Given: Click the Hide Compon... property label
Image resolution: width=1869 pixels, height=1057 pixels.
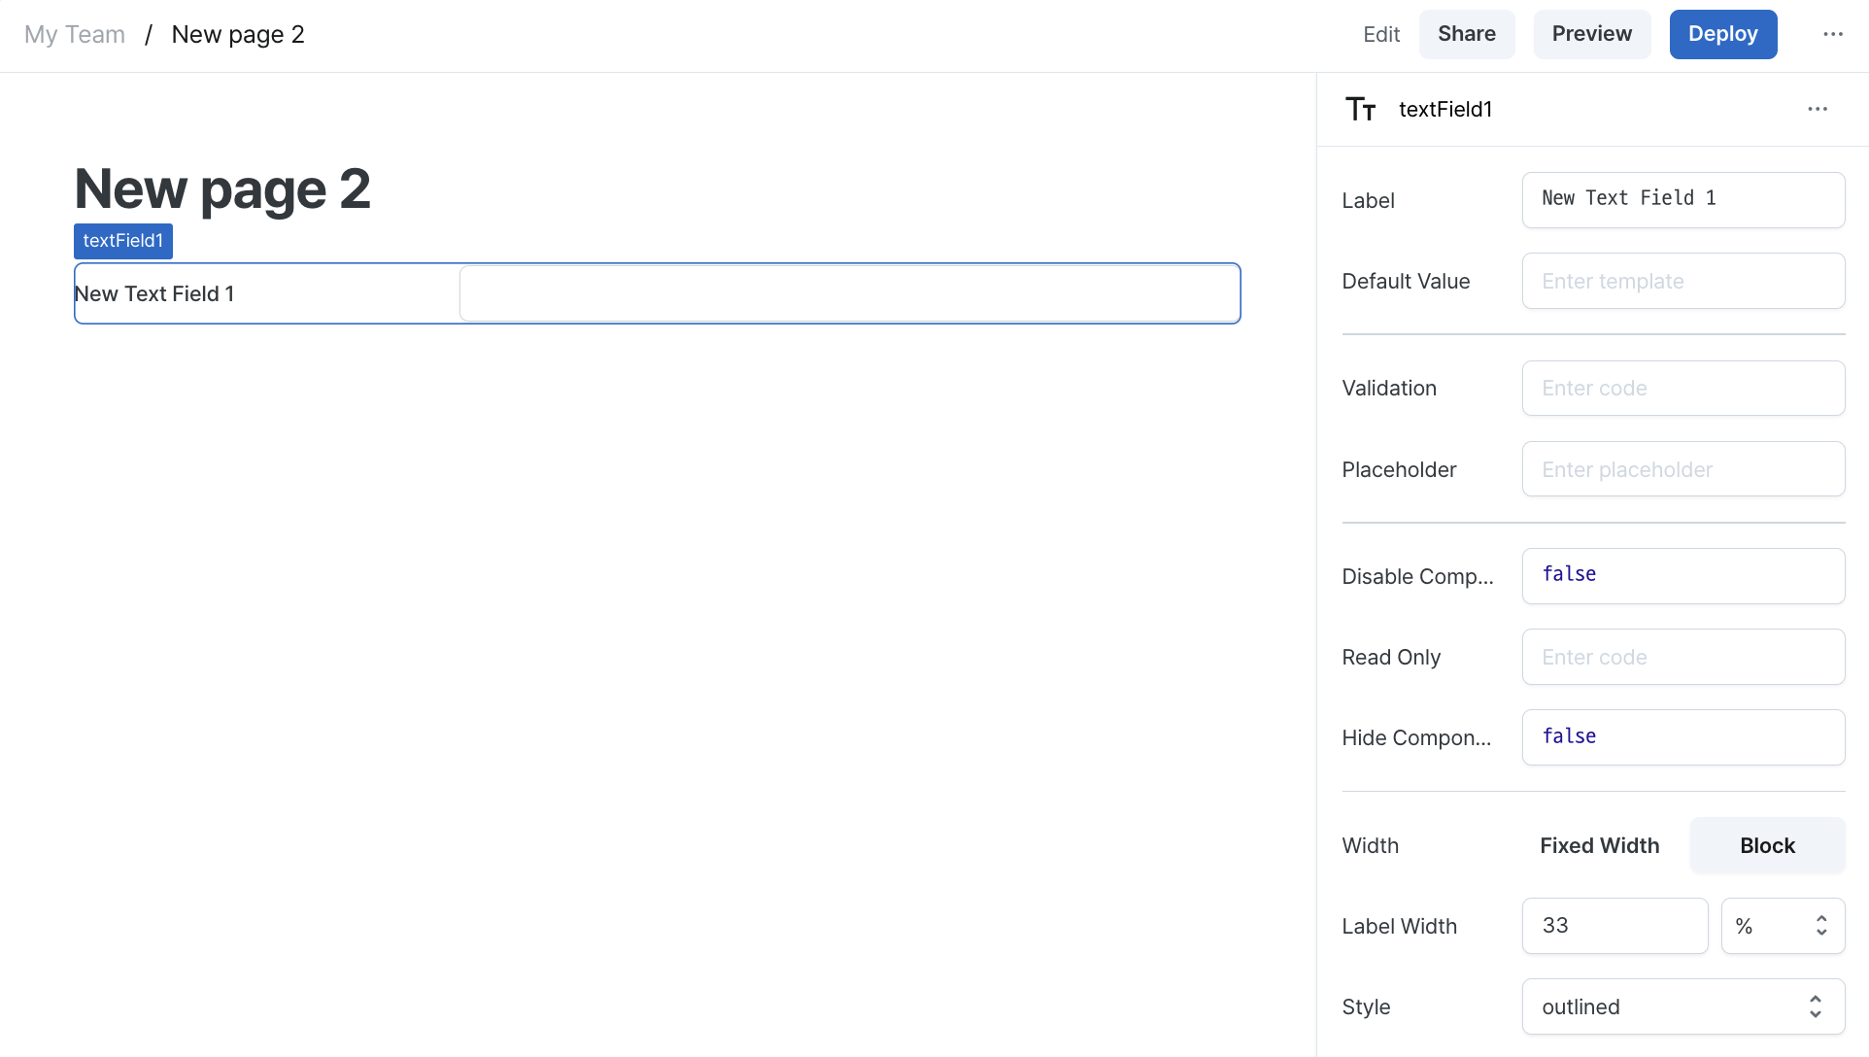Looking at the screenshot, I should coord(1416,738).
